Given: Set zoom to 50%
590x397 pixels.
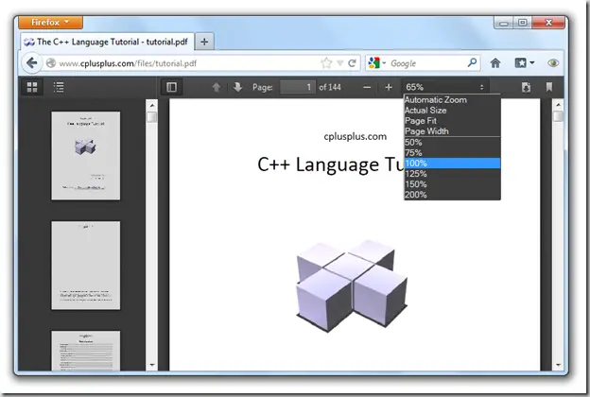Looking at the screenshot, I should pos(452,143).
